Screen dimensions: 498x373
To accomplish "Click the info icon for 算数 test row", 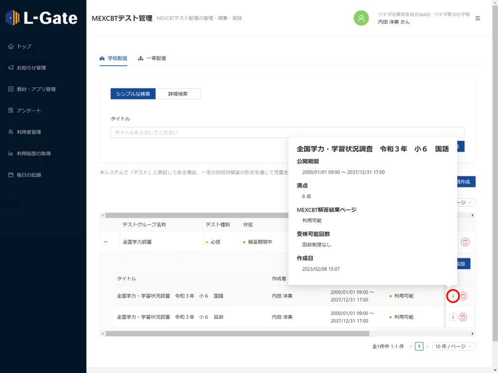I will tap(453, 317).
